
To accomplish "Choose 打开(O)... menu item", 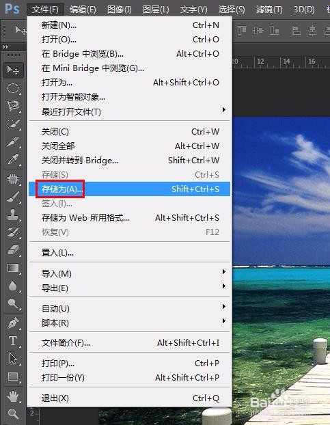I will pyautogui.click(x=130, y=40).
